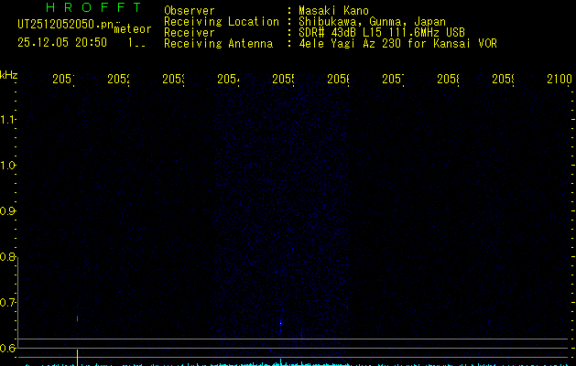
Task: Click the 'Receiving Location' label
Action: click(x=222, y=22)
